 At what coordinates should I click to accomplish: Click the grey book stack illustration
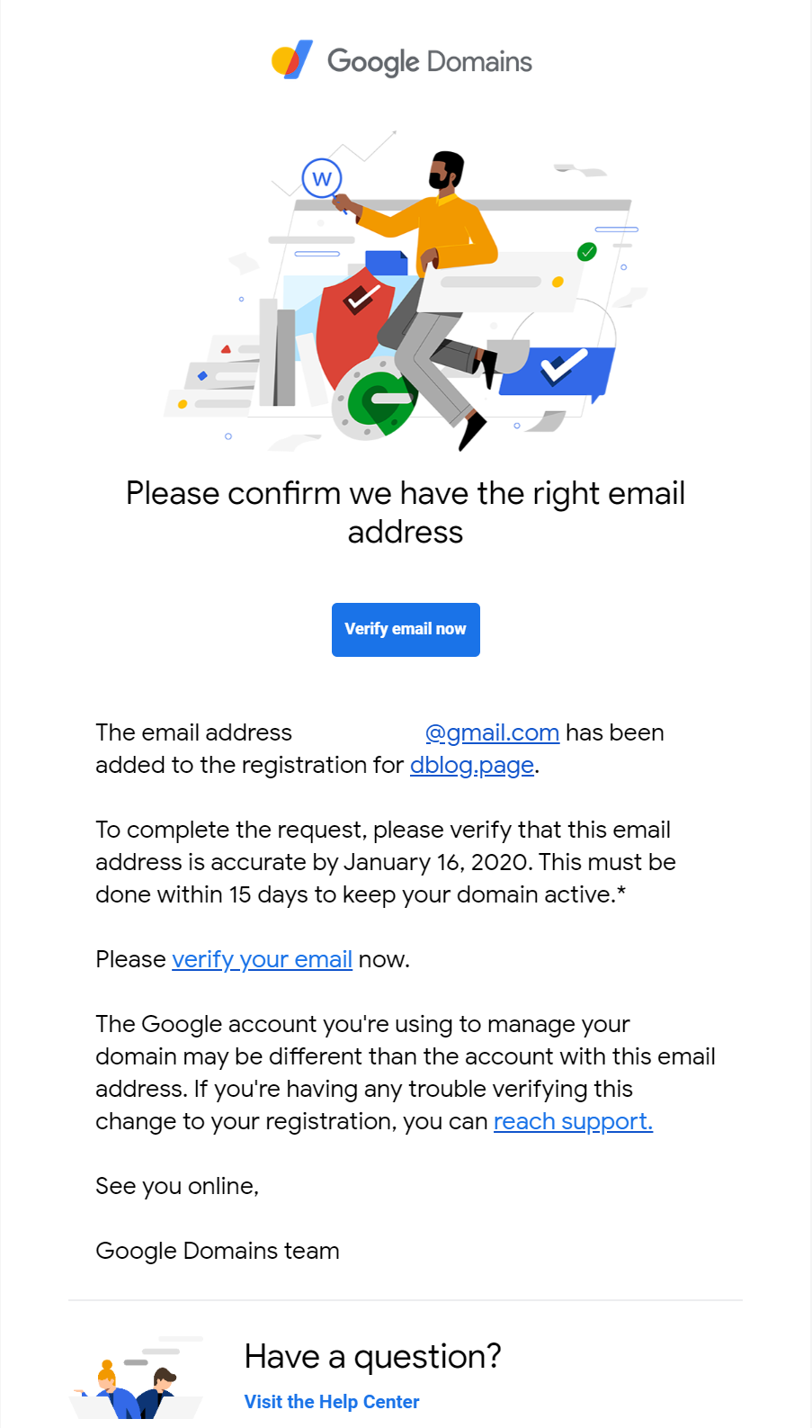click(x=278, y=353)
